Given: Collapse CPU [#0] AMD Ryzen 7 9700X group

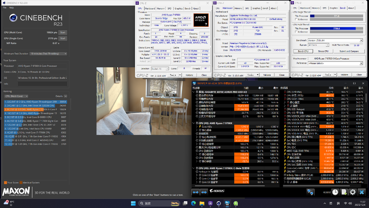Looking at the screenshot, I should pyautogui.click(x=194, y=123).
